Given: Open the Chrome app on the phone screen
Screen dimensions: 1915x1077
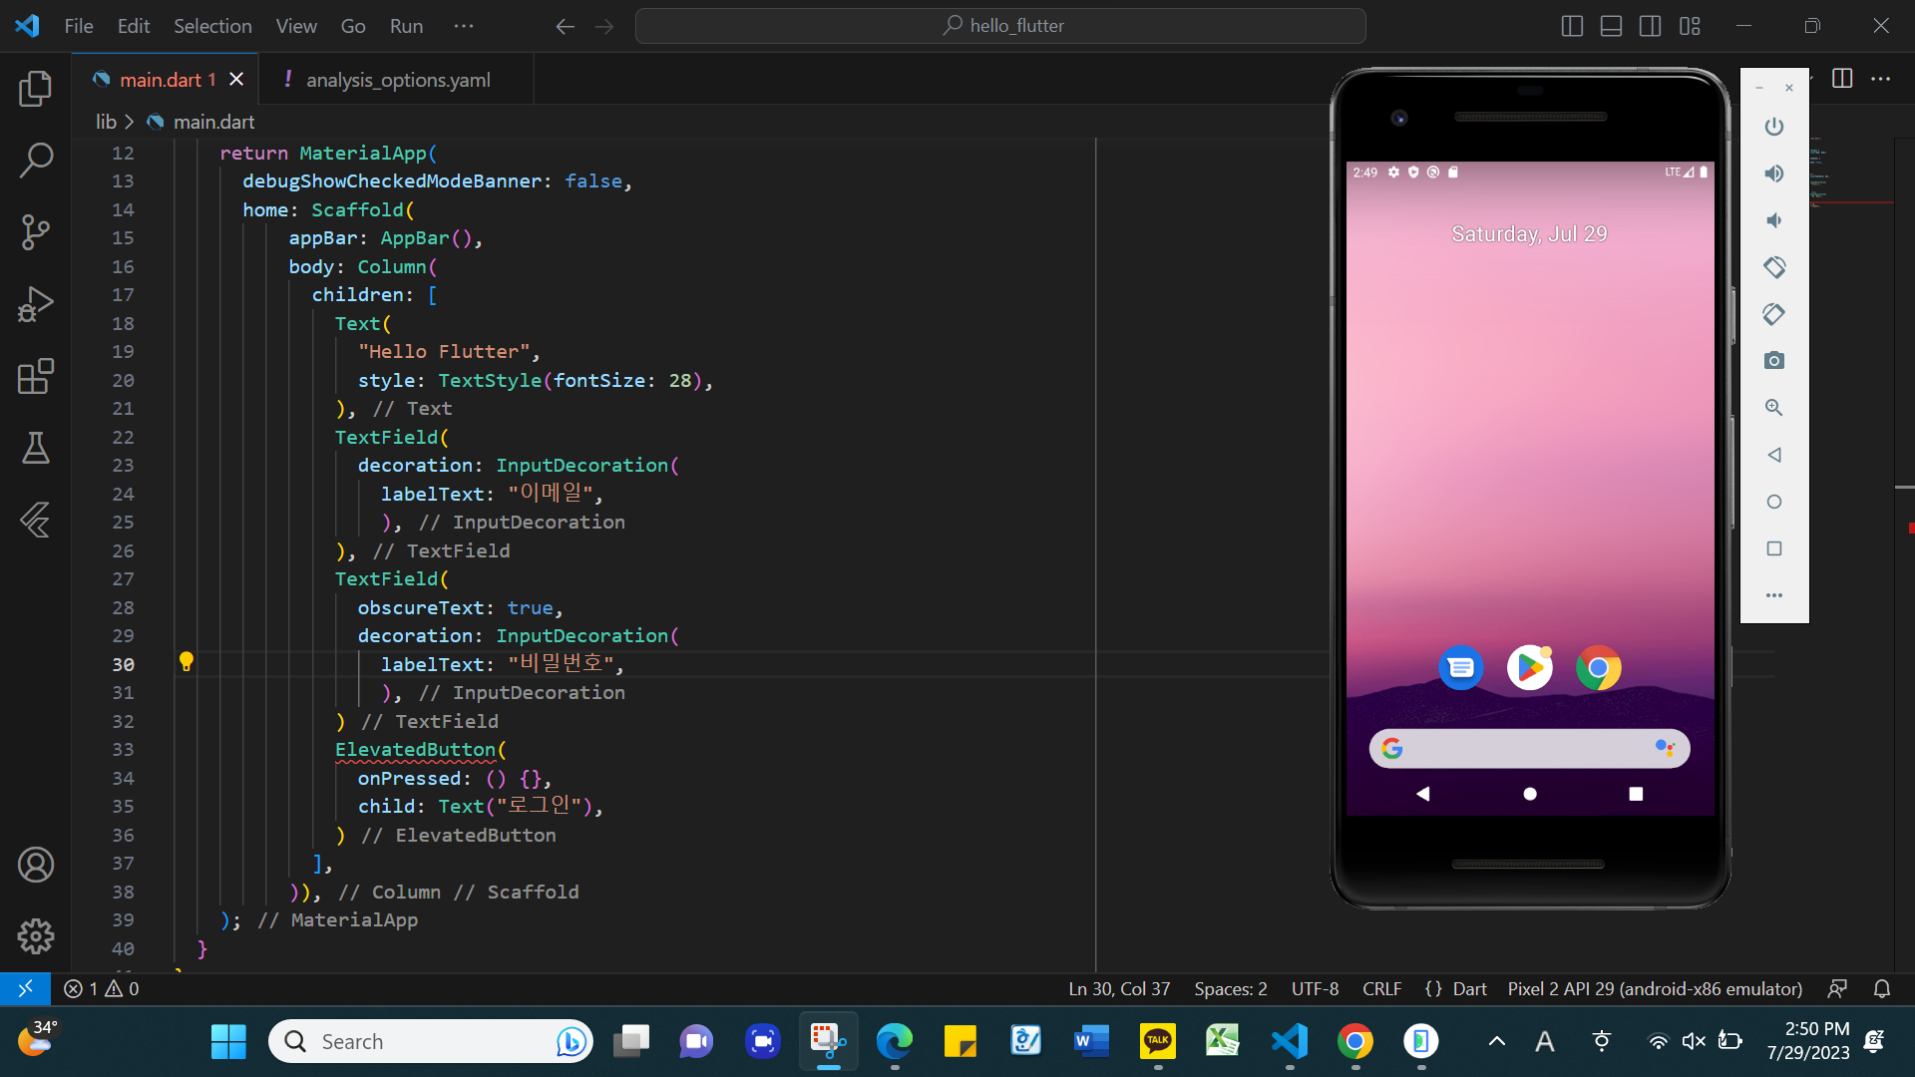Looking at the screenshot, I should 1599,668.
